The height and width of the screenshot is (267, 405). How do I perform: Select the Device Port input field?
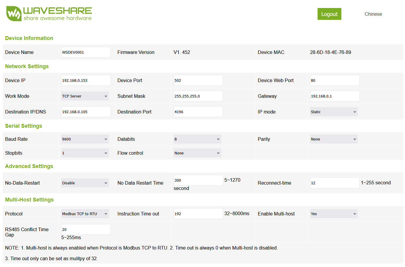click(x=198, y=80)
